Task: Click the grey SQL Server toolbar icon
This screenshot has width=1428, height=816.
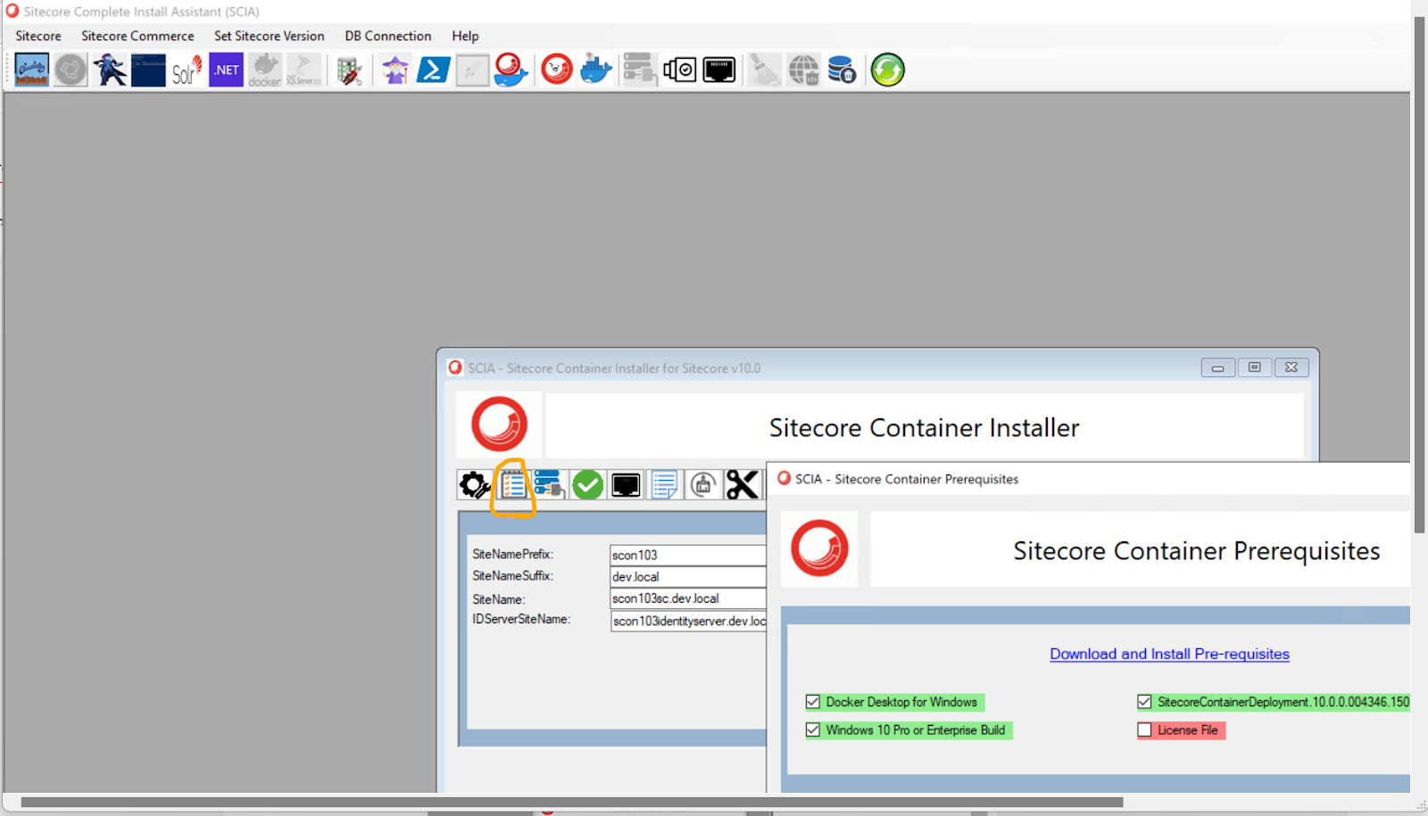Action: (x=303, y=70)
